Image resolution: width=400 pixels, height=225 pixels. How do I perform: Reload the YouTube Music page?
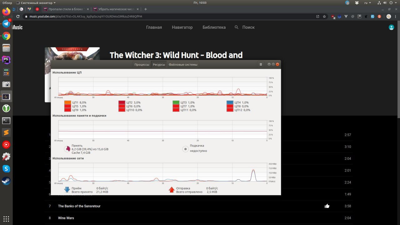pos(18,16)
